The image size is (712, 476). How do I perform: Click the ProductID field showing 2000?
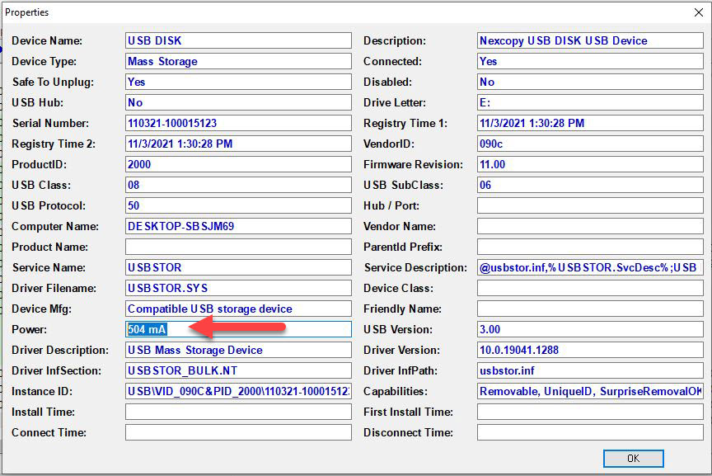[x=239, y=164]
